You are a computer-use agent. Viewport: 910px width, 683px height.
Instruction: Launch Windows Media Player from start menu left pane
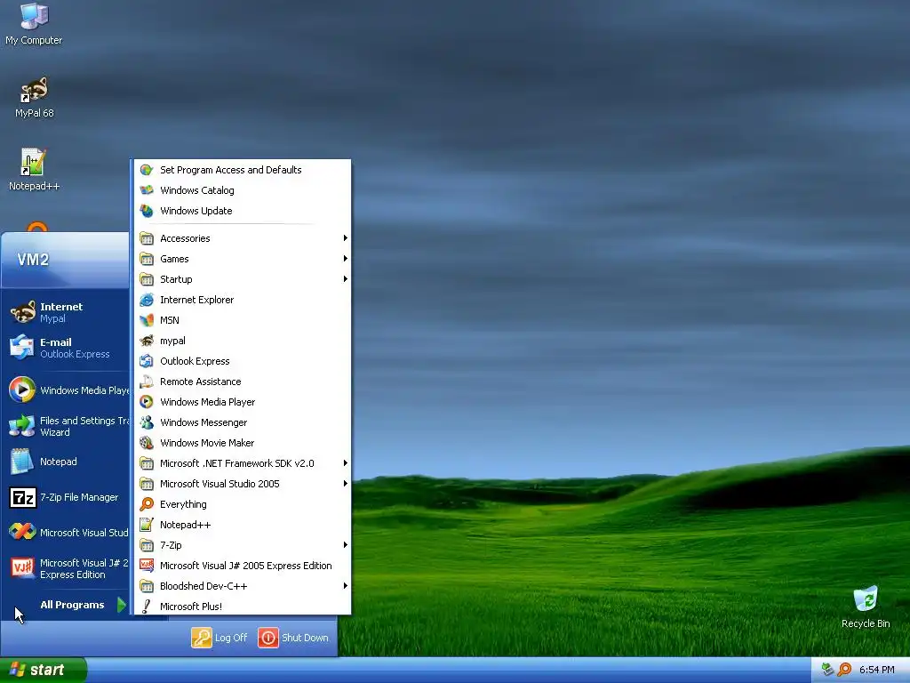tap(66, 390)
